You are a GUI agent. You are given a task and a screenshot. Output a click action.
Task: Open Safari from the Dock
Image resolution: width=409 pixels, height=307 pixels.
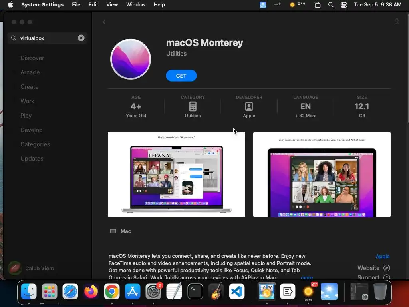(70, 291)
